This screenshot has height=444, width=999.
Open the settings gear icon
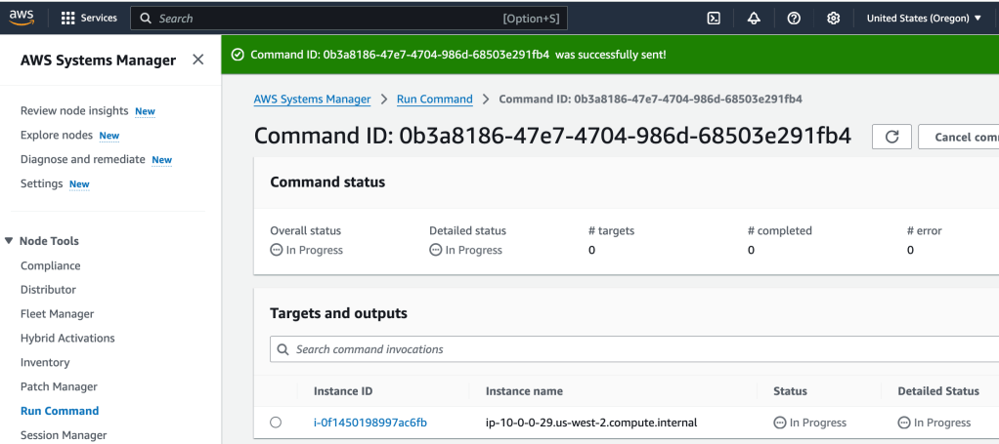[x=833, y=19]
